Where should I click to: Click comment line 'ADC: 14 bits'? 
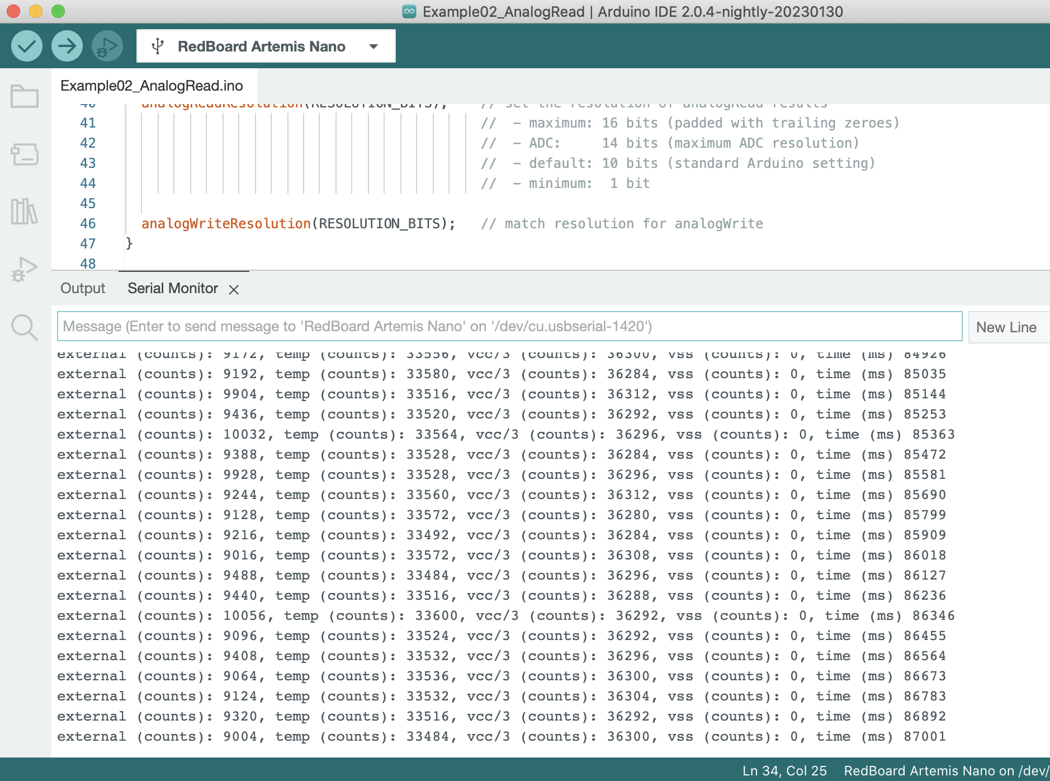pyautogui.click(x=670, y=143)
